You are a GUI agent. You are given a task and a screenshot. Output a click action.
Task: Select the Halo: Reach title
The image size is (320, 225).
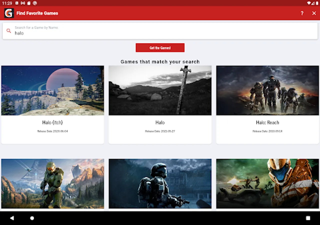click(x=267, y=122)
